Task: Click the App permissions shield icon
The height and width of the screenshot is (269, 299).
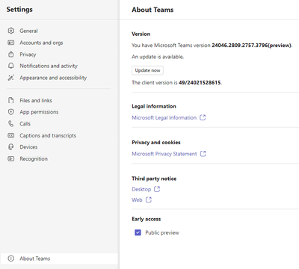Action: coord(10,112)
